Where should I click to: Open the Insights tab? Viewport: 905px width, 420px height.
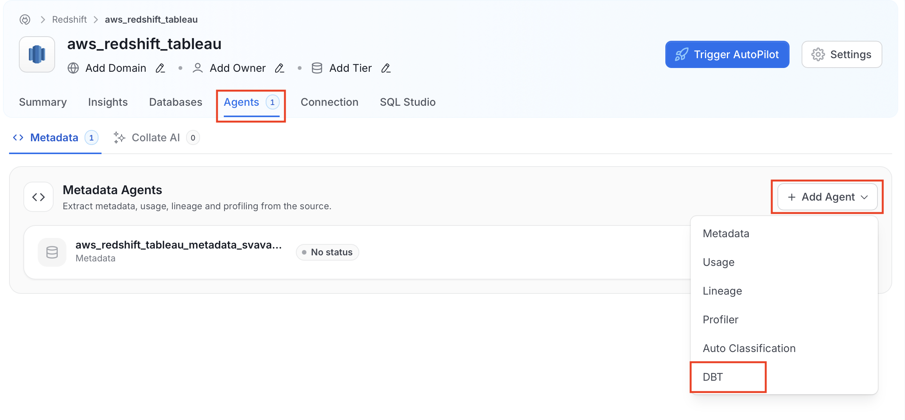(x=108, y=102)
